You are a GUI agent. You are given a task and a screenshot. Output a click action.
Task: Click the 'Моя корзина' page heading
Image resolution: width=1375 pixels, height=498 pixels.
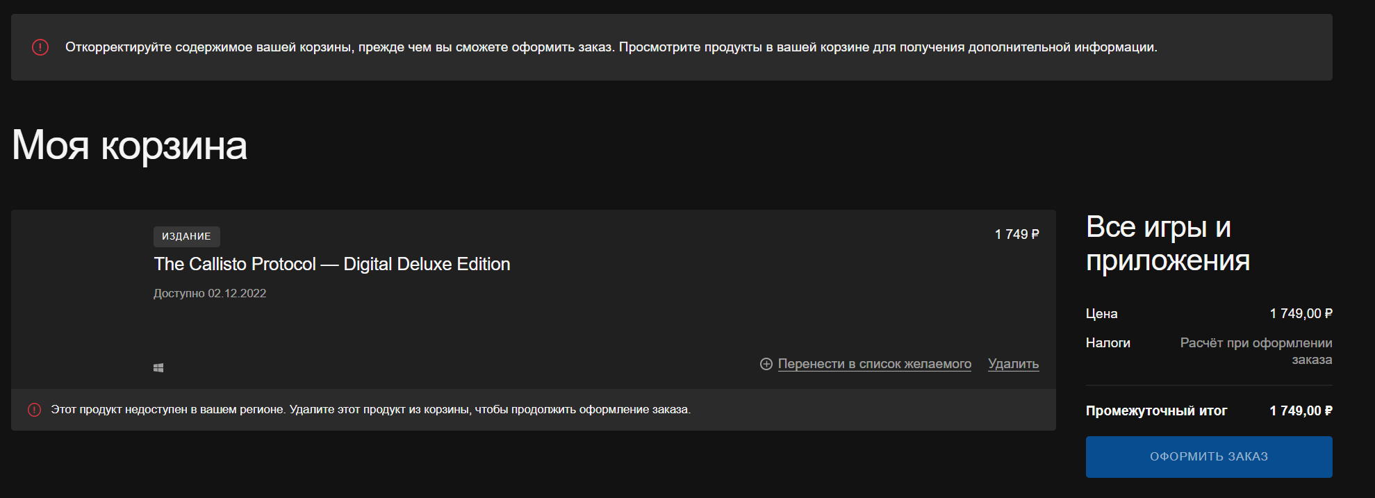point(129,146)
